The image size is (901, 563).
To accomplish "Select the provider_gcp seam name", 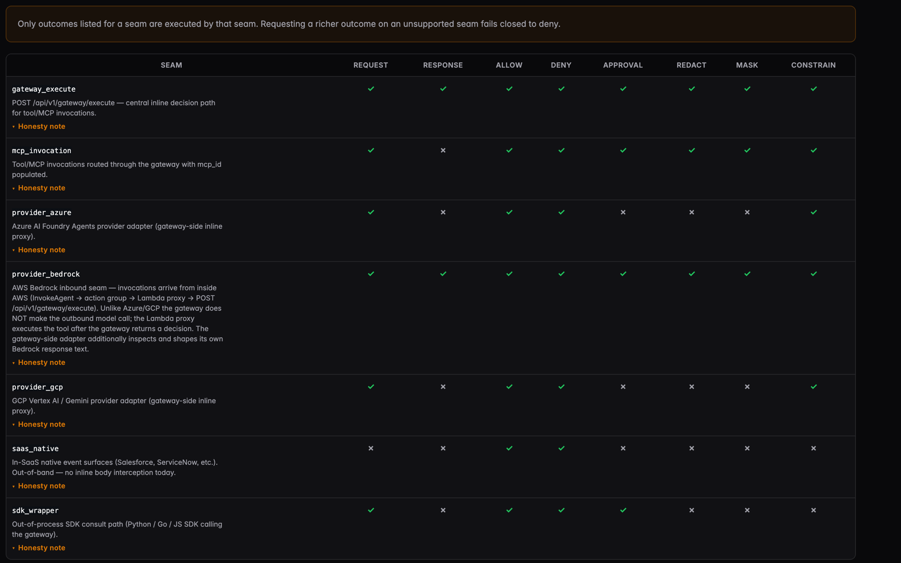I will tap(38, 387).
